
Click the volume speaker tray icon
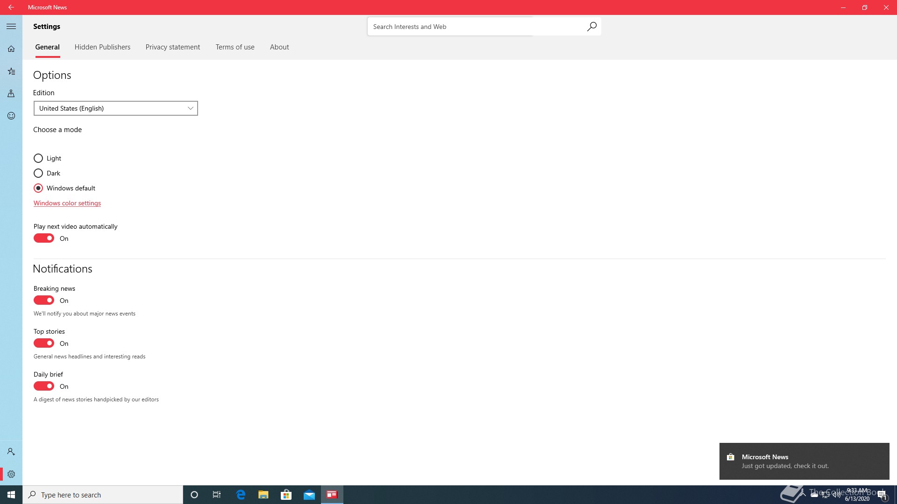[837, 494]
